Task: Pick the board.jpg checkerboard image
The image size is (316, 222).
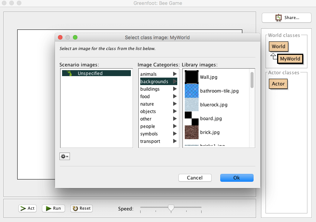Action: pos(191,119)
